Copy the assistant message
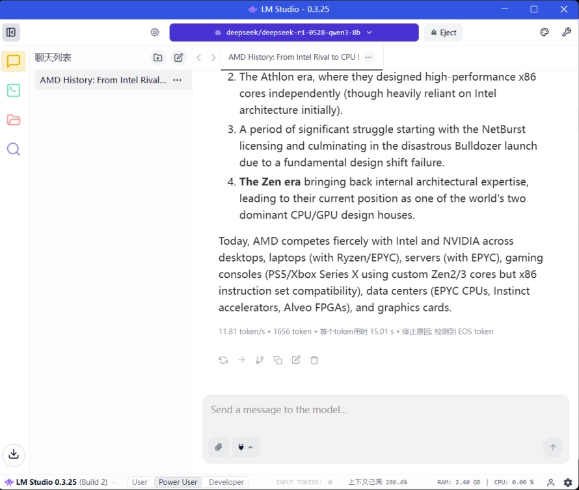 coord(278,360)
